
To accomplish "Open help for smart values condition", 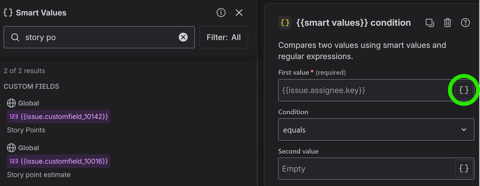I will (x=465, y=23).
